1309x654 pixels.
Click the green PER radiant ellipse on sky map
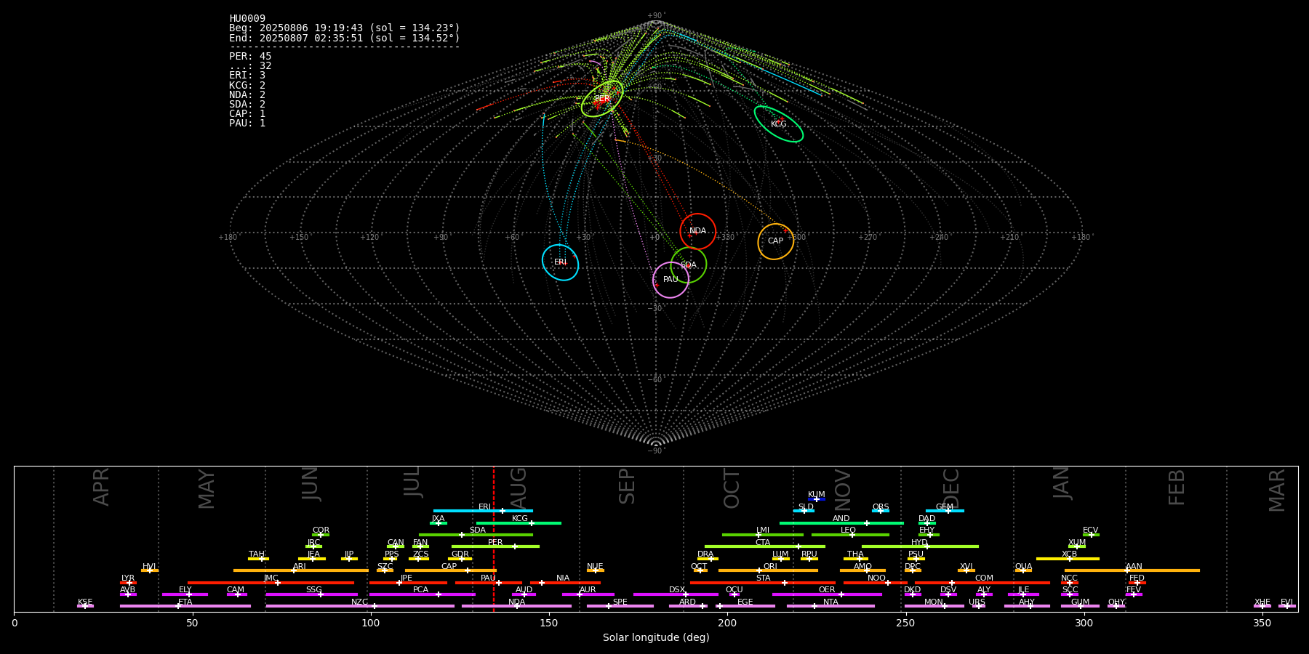[x=602, y=99]
